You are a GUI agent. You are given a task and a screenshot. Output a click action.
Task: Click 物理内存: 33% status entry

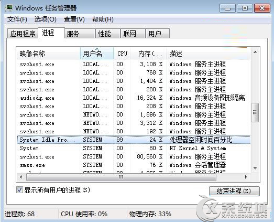[x=150, y=214]
